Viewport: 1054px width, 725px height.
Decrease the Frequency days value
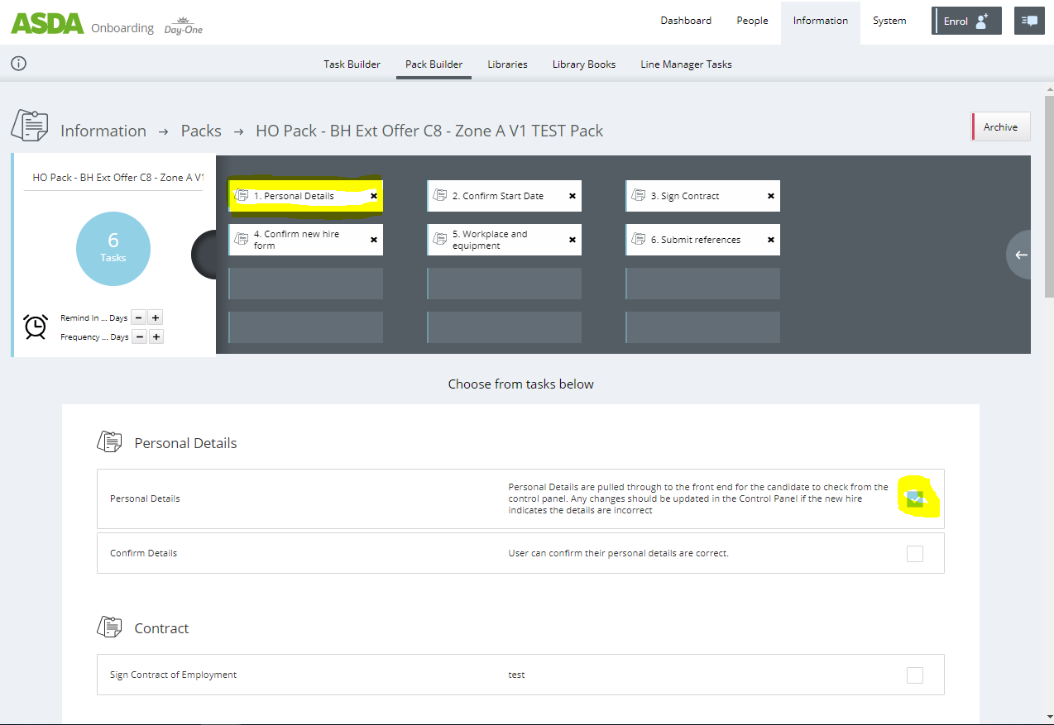(x=140, y=336)
